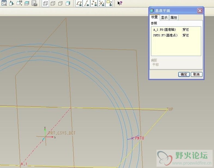Open the saved view list AB dropdown
Viewport: 214px width, 168px height.
pyautogui.click(x=19, y=3)
